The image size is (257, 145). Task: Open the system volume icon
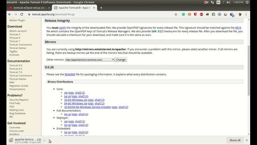pos(228,2)
